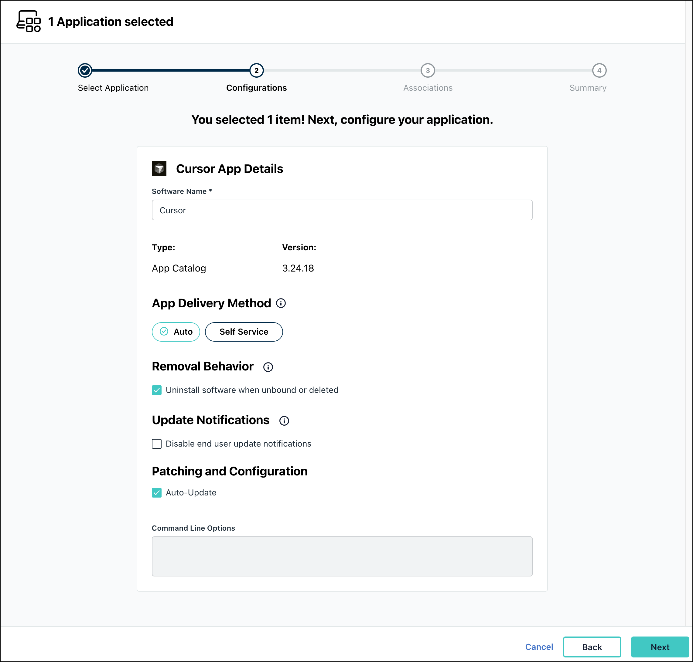
Task: Click the Patching and Configuration heading
Action: pos(230,471)
